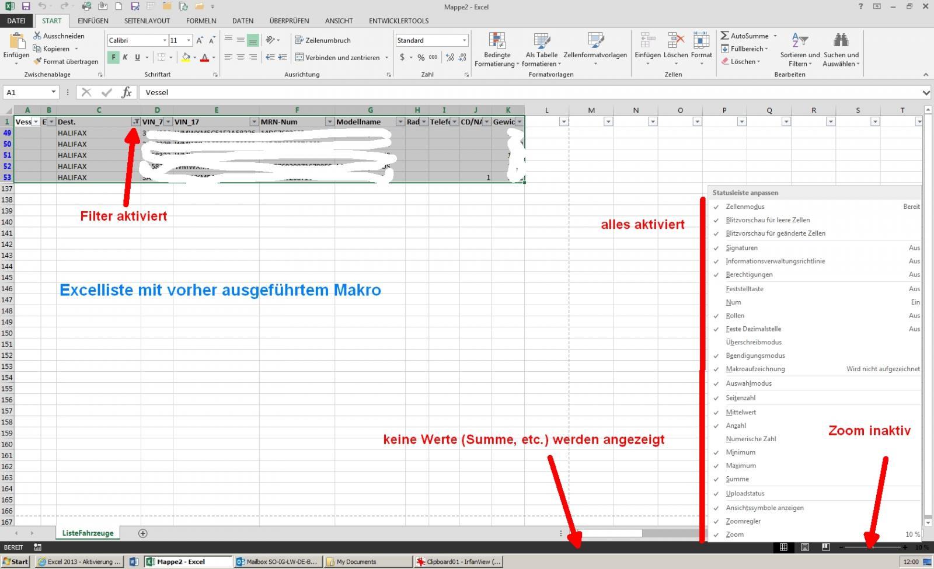Screen dimensions: 934x569
Task: Toggle Zoomregler status bar option
Action: [815, 521]
